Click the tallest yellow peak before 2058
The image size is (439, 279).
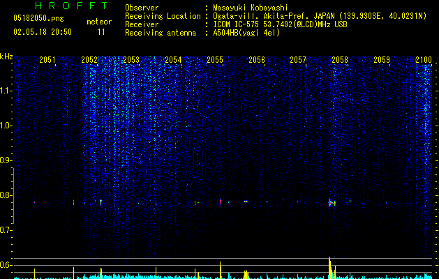click(x=330, y=267)
